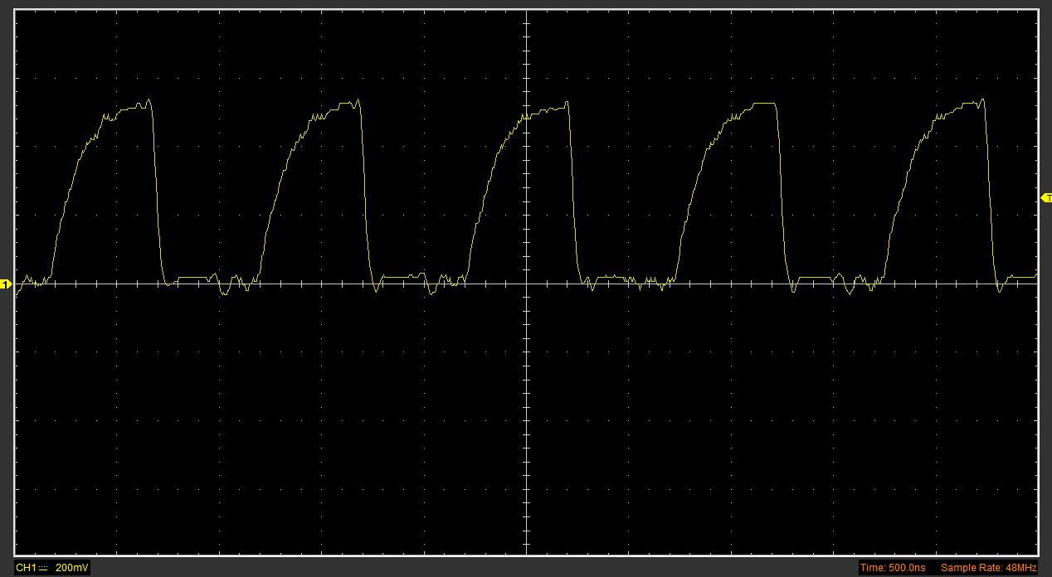Select the 200mV vertical scale readout
This screenshot has width=1052, height=577.
click(x=71, y=568)
